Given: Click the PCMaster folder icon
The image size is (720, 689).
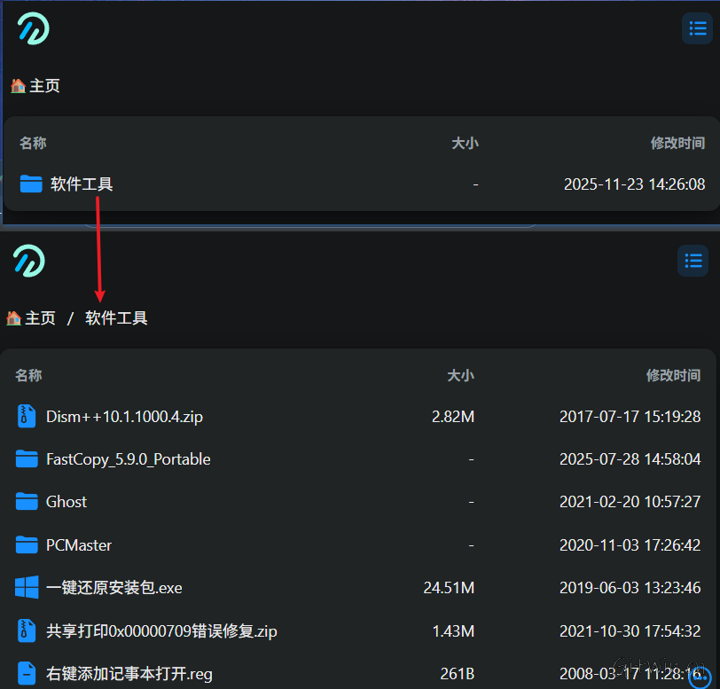Looking at the screenshot, I should (27, 544).
